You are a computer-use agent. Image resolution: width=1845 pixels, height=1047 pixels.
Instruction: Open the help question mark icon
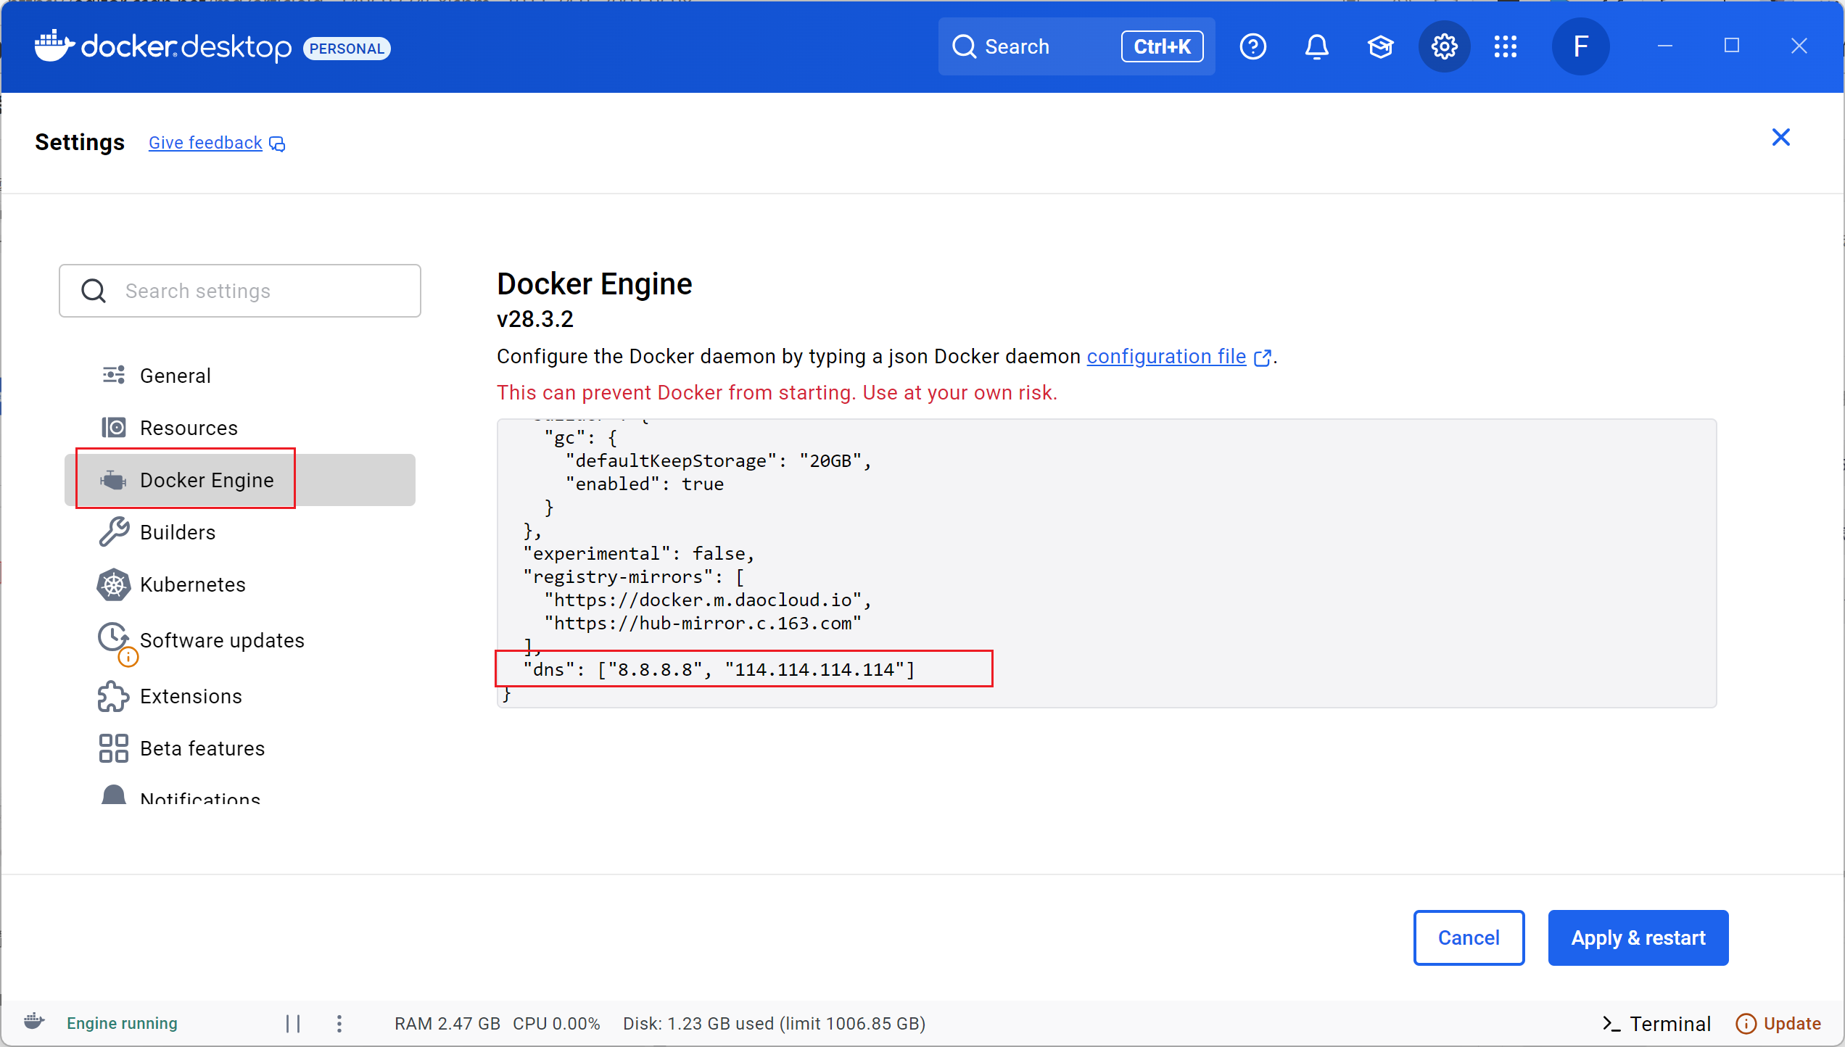click(x=1252, y=47)
